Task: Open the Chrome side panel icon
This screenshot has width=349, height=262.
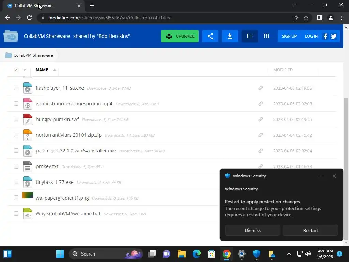Action: [320, 18]
